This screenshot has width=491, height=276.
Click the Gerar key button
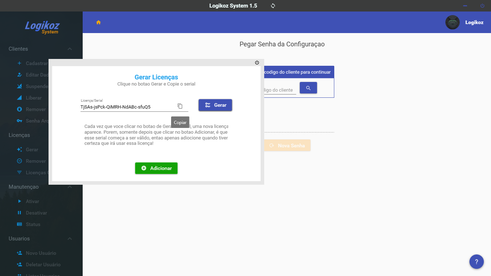coord(215,105)
